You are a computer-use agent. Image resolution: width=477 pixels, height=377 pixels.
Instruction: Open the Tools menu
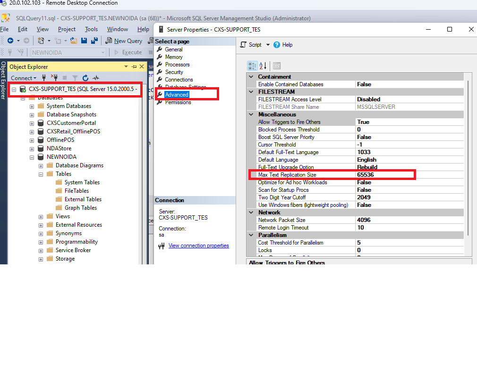tap(91, 29)
